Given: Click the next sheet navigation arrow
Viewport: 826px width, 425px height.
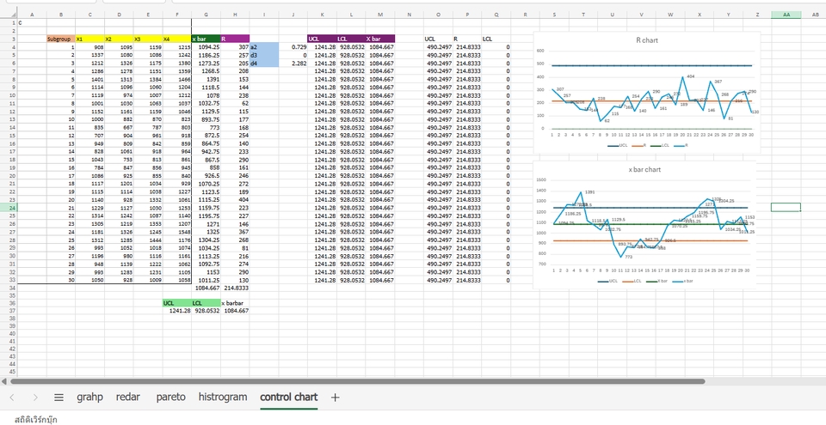Looking at the screenshot, I should [x=35, y=398].
